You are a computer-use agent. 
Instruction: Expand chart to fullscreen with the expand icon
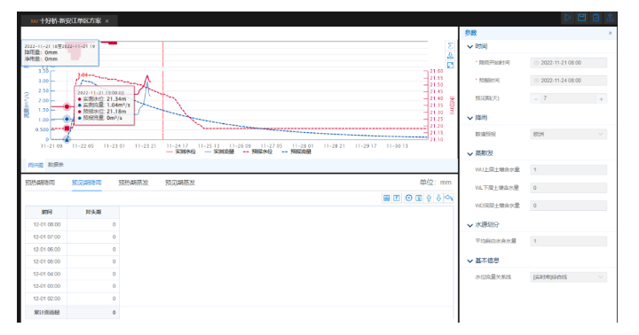coord(450,65)
